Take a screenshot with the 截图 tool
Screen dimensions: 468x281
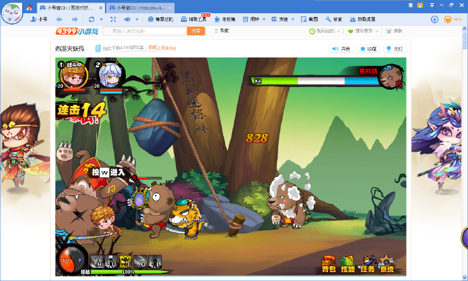click(309, 19)
